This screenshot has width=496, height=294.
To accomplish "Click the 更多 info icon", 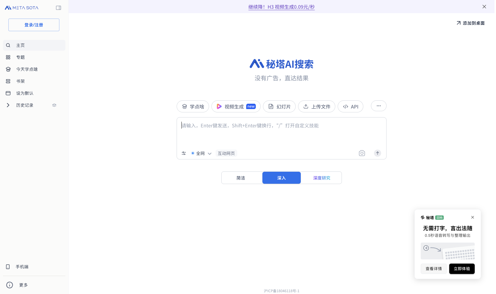I will click(10, 285).
